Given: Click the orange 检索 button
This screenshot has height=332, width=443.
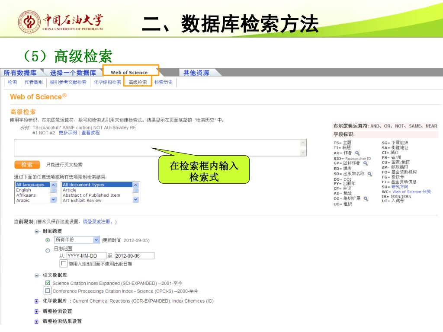Looking at the screenshot, I should coord(27,165).
